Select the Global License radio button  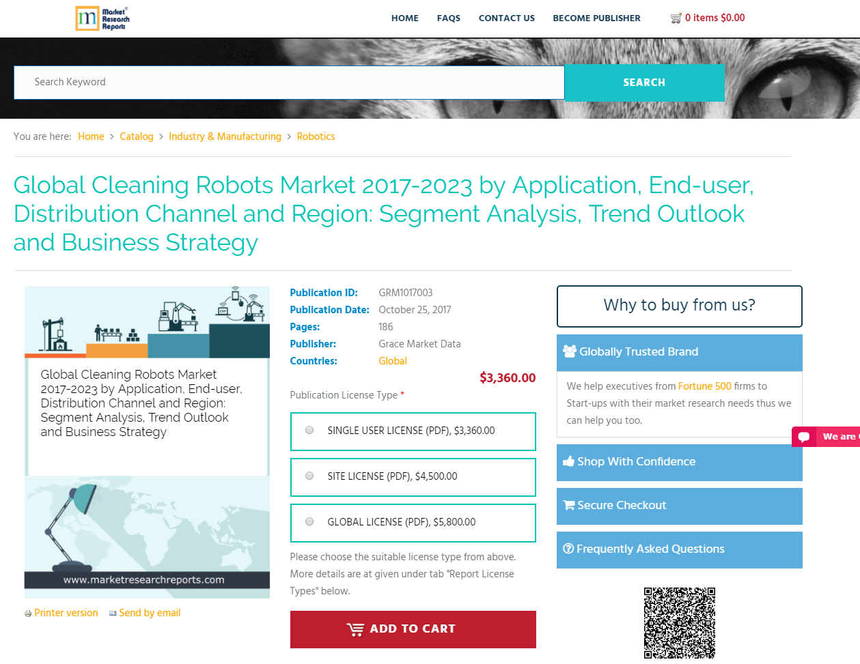point(309,522)
